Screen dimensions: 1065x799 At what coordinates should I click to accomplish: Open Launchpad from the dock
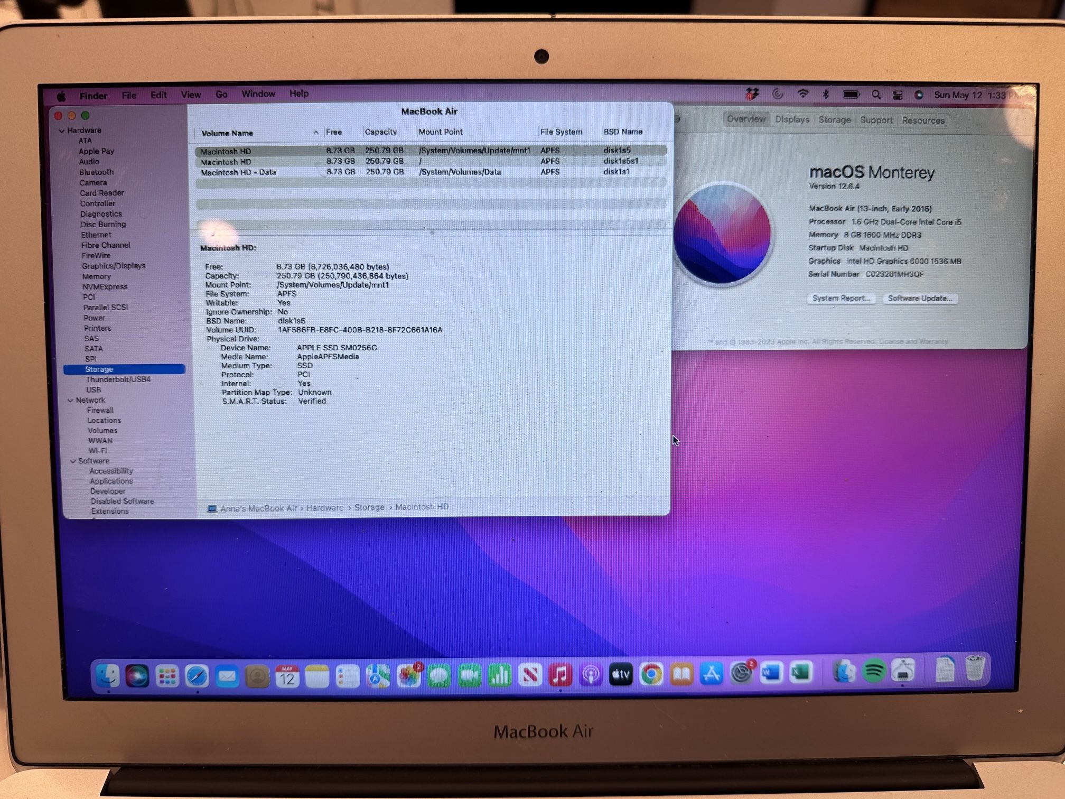point(167,676)
